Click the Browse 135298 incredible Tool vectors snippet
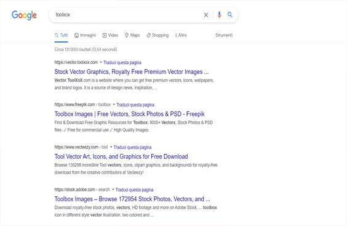The width and height of the screenshot is (347, 226). click(136, 169)
